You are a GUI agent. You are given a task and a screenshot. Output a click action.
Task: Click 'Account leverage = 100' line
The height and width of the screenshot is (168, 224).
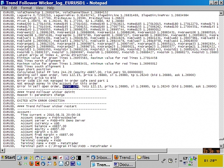[x=40, y=138]
